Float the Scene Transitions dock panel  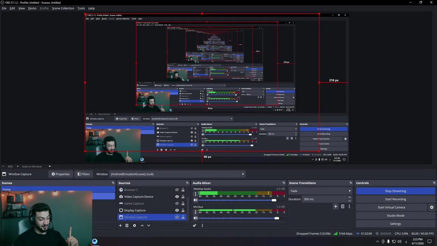click(x=351, y=183)
